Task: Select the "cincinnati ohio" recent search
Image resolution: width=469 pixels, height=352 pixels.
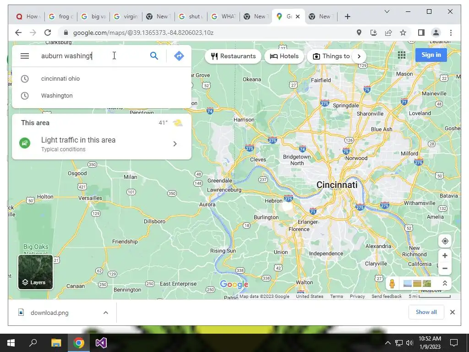Action: point(101,79)
